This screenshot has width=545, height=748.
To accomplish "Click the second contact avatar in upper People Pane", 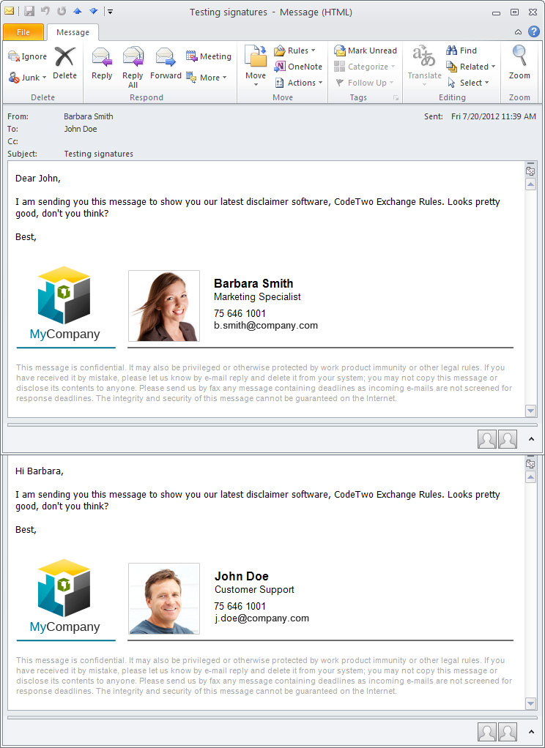I will point(508,439).
